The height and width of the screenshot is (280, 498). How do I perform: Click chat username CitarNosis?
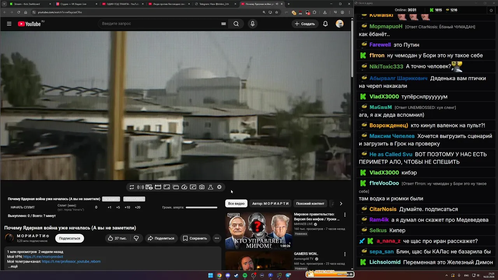pyautogui.click(x=383, y=209)
